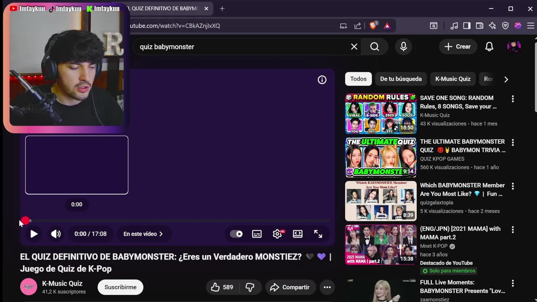Open YouTube notifications bell
Viewport: 537px width, 302px height.
[489, 47]
